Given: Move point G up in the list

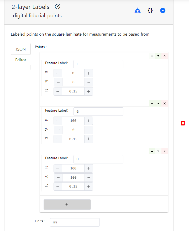Looking at the screenshot, I should pos(152,103).
